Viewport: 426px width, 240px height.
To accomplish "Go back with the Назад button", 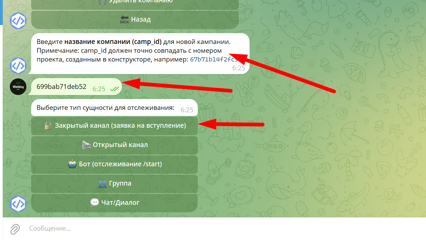I will 135,20.
